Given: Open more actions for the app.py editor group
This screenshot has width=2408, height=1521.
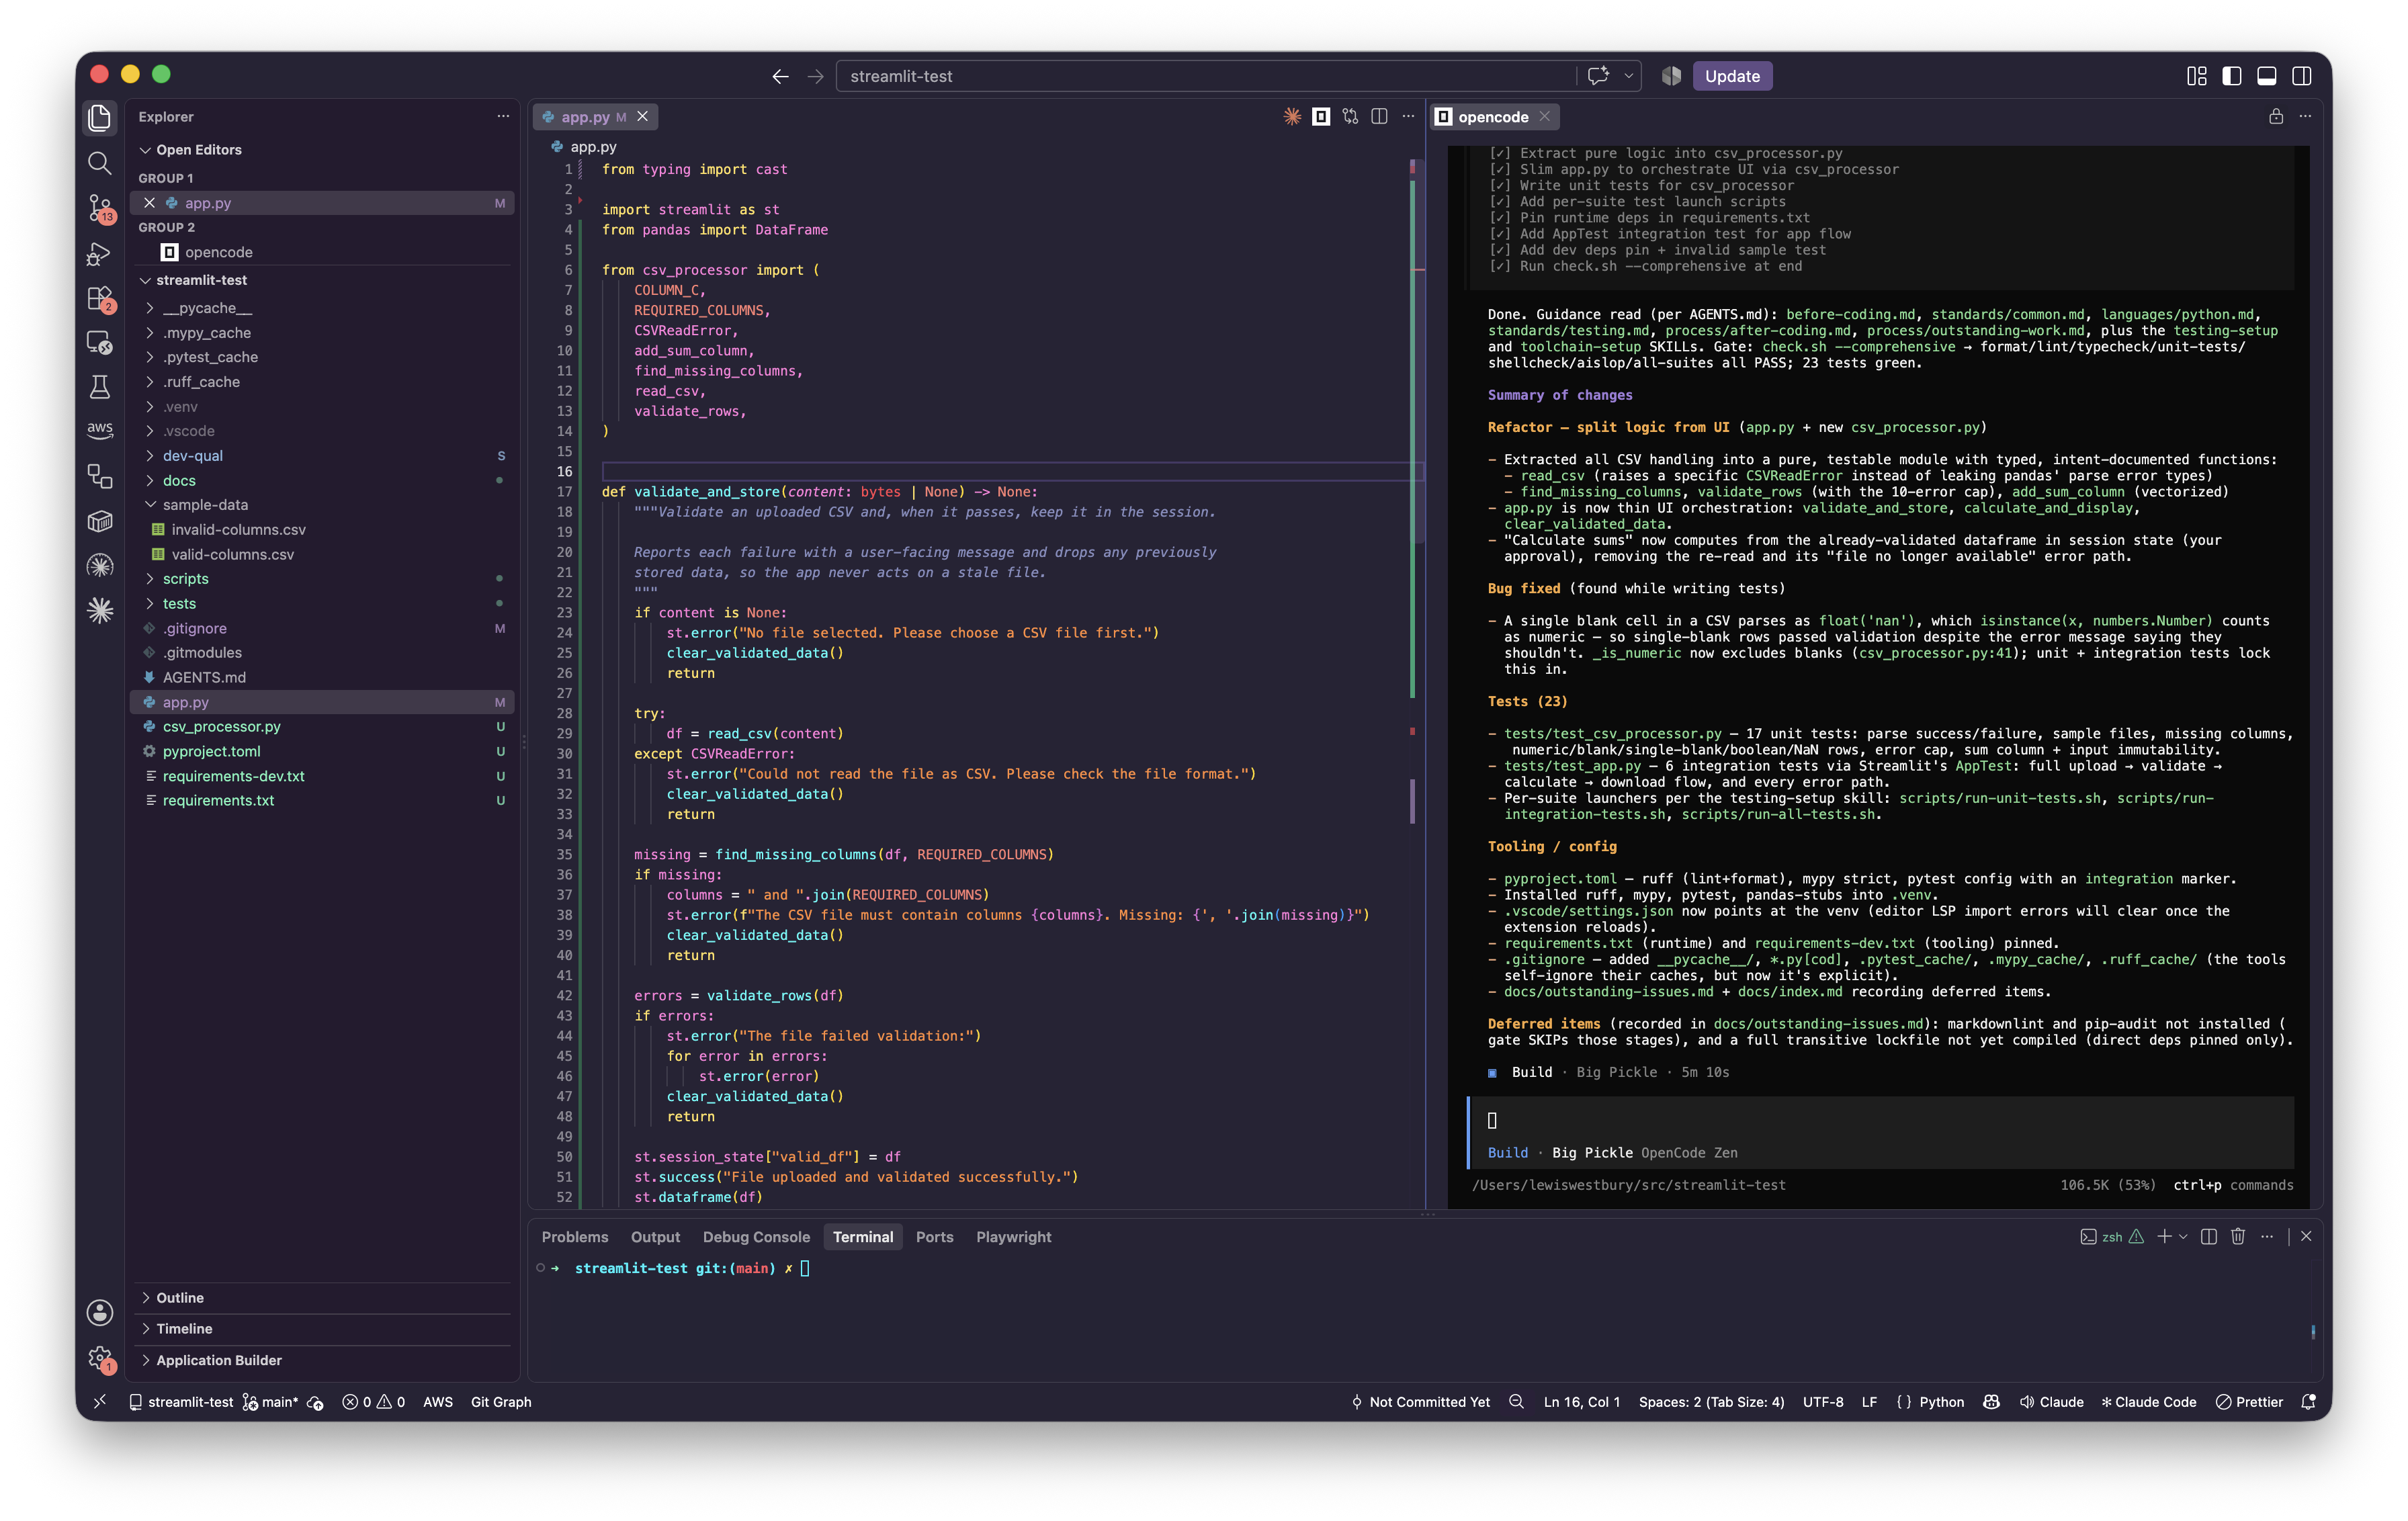Looking at the screenshot, I should pos(1408,117).
